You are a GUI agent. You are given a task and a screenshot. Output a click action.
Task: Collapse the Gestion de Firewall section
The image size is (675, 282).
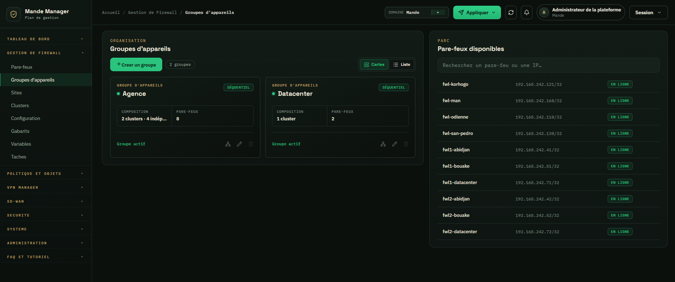point(46,53)
